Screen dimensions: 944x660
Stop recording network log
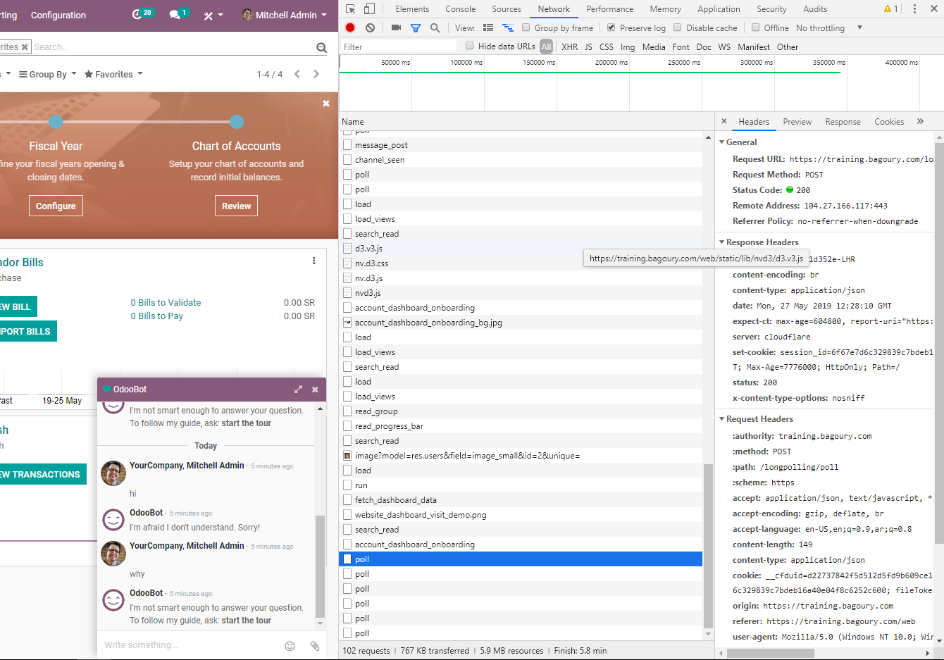click(349, 27)
